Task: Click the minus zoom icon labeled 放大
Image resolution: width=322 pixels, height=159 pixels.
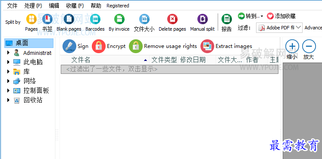Action: point(309,46)
